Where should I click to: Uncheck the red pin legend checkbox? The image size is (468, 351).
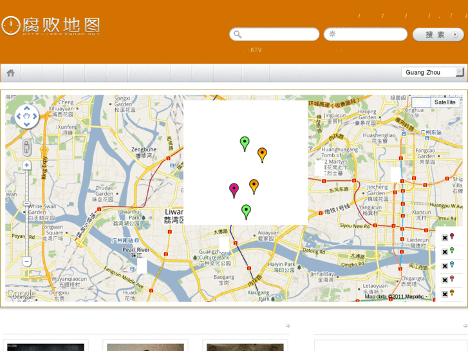point(445,280)
